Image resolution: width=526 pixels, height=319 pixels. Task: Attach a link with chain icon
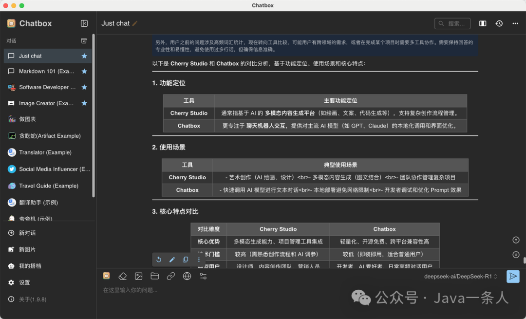click(171, 276)
